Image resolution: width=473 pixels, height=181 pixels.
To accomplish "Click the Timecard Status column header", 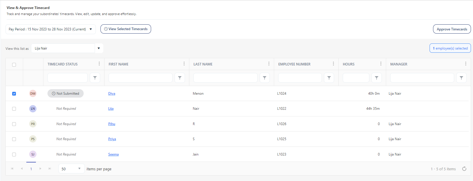I will 63,64.
